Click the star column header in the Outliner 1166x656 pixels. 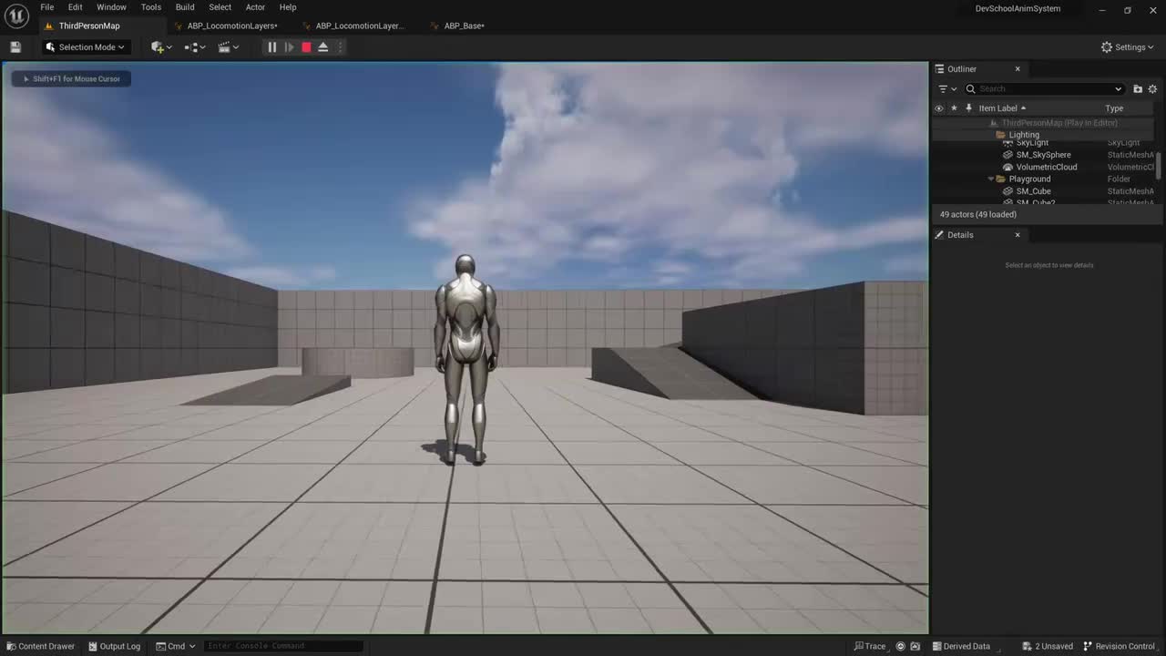coord(954,108)
